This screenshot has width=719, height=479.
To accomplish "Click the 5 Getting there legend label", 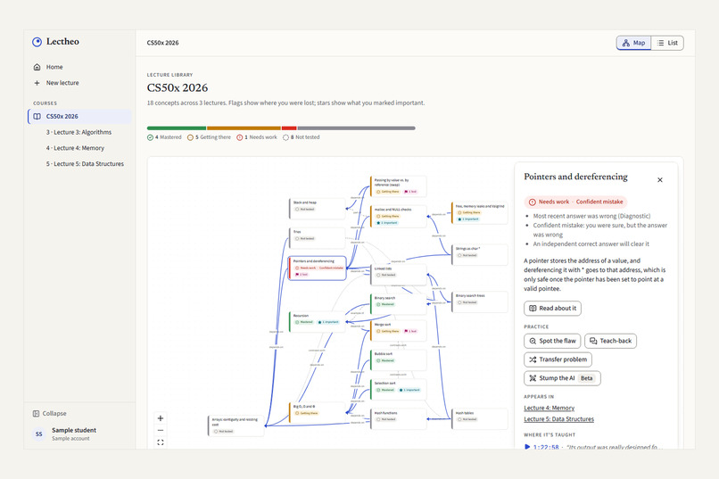I will tap(209, 137).
